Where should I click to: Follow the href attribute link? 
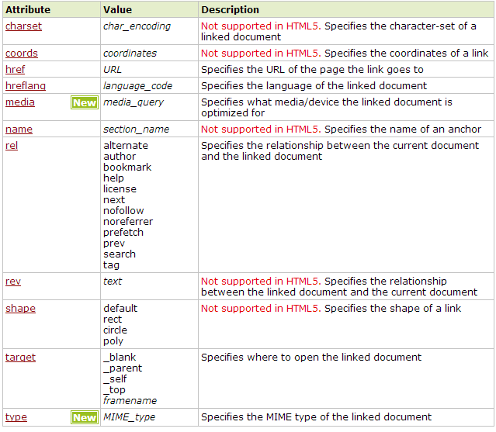pyautogui.click(x=15, y=70)
